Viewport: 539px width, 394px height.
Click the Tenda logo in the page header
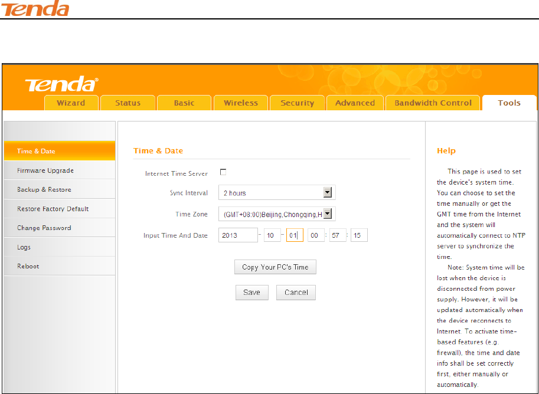[35, 8]
